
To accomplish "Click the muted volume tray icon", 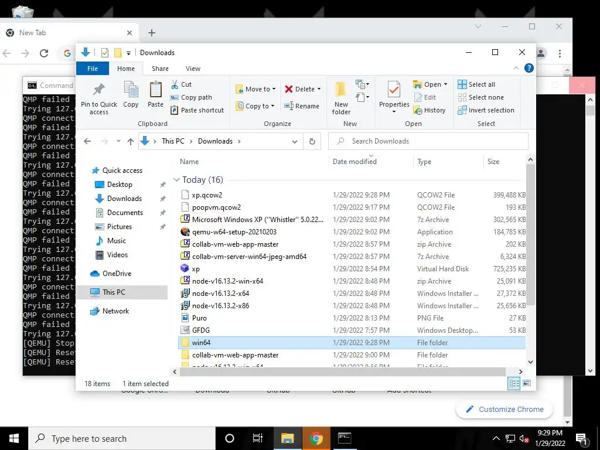I will click(x=524, y=438).
